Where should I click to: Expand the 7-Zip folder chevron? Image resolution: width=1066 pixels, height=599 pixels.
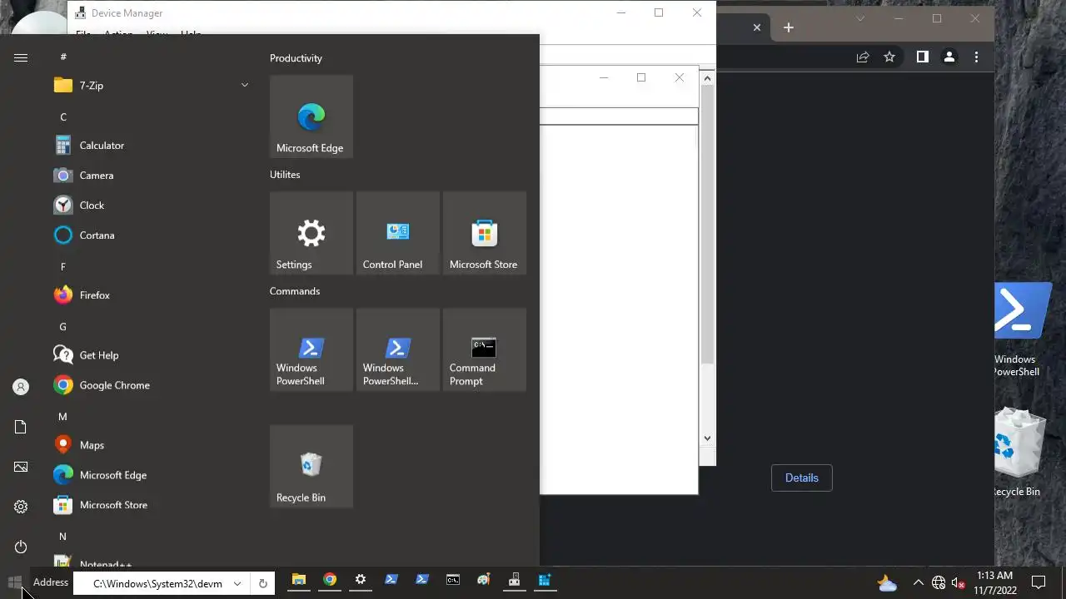(245, 85)
